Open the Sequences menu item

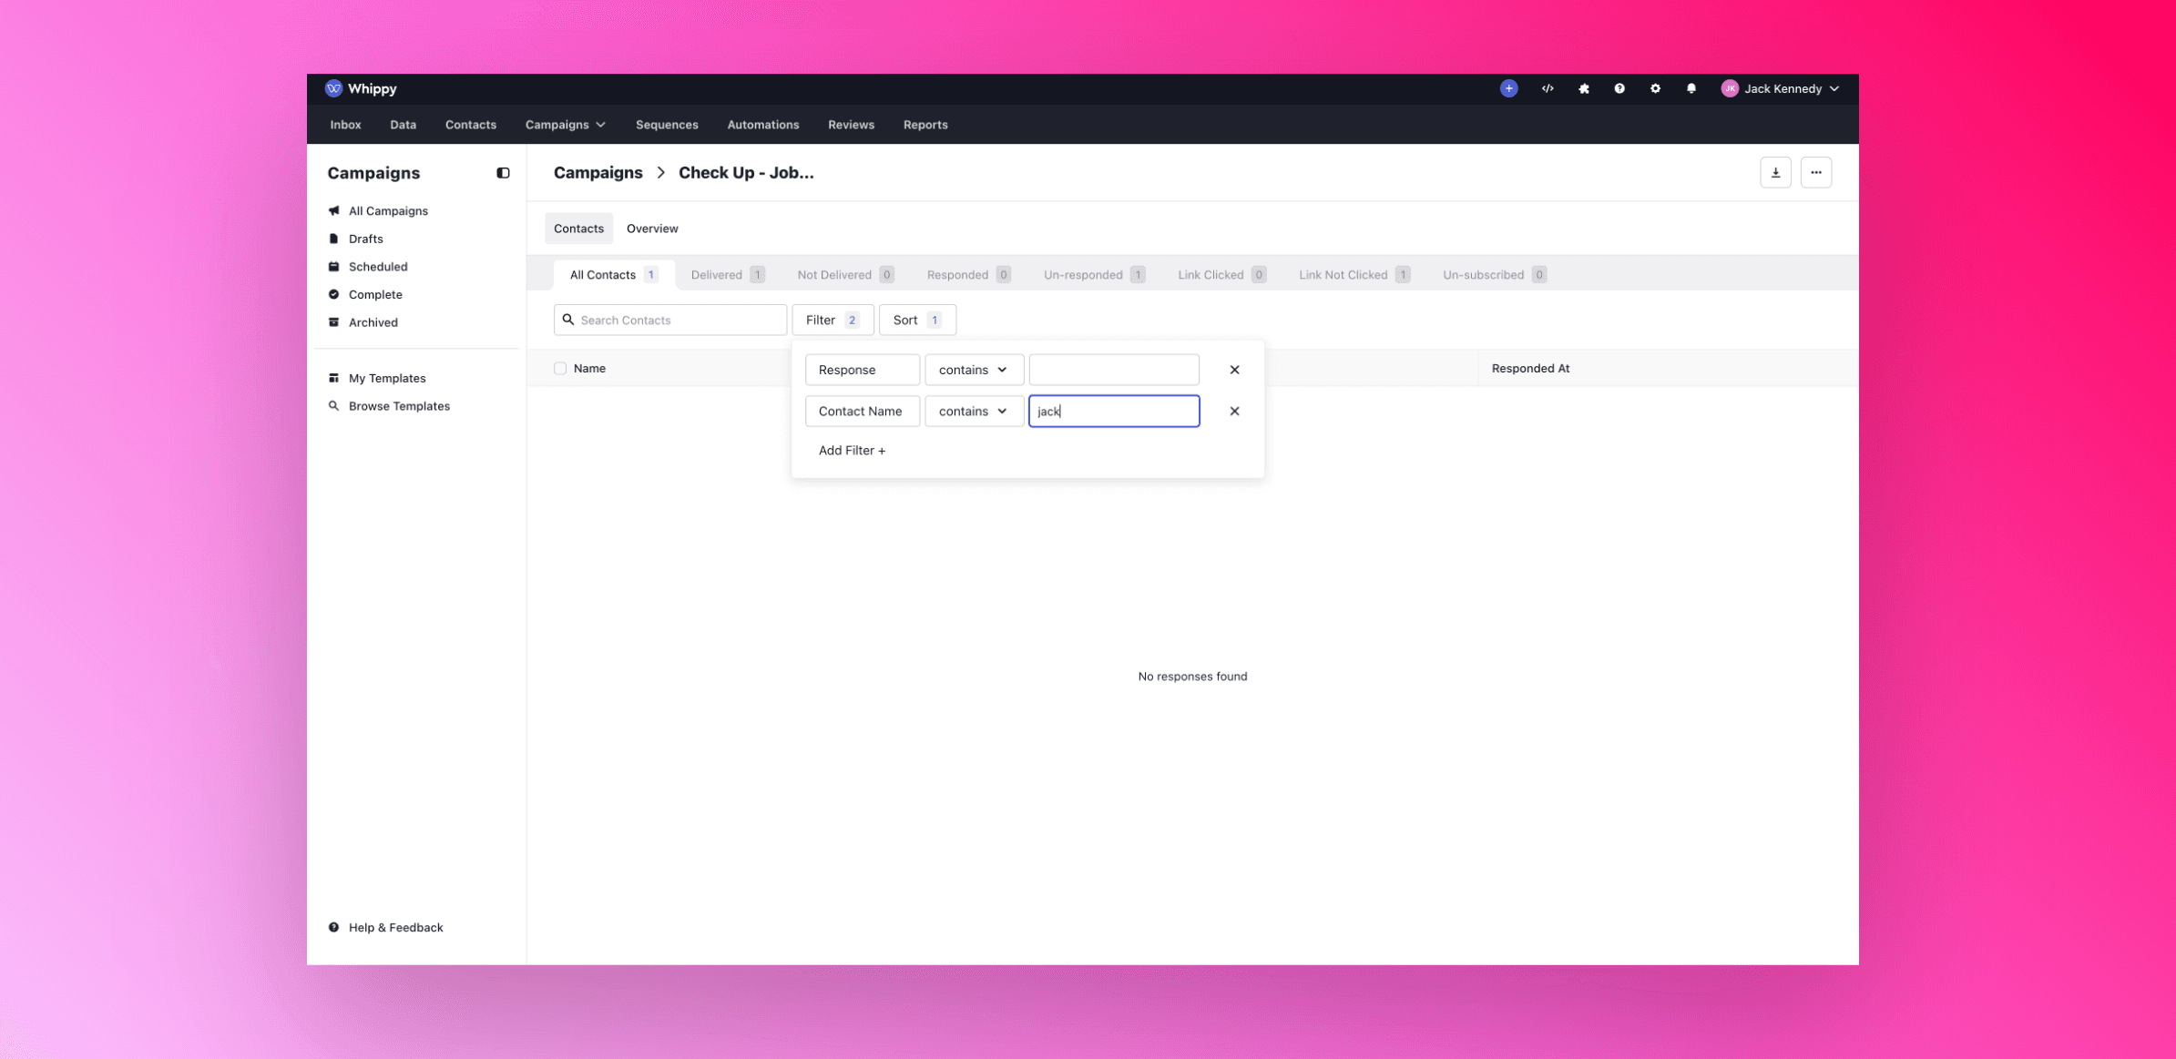click(667, 125)
